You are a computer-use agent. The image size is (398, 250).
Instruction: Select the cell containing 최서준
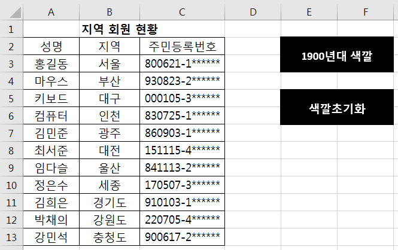(51, 150)
